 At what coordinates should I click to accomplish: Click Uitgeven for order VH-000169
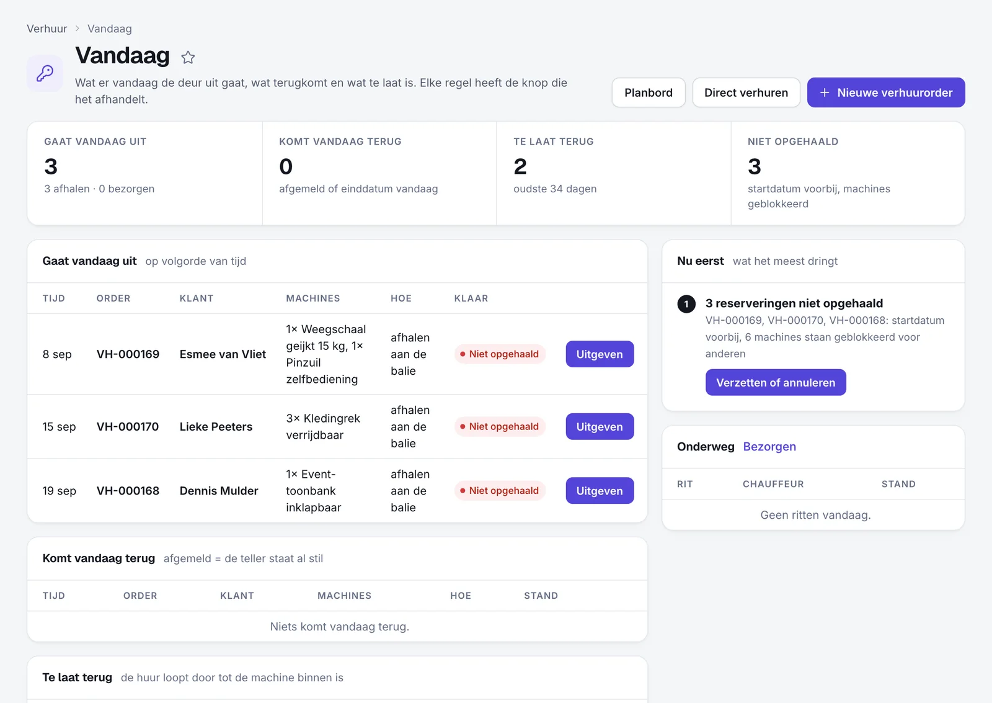tap(600, 354)
